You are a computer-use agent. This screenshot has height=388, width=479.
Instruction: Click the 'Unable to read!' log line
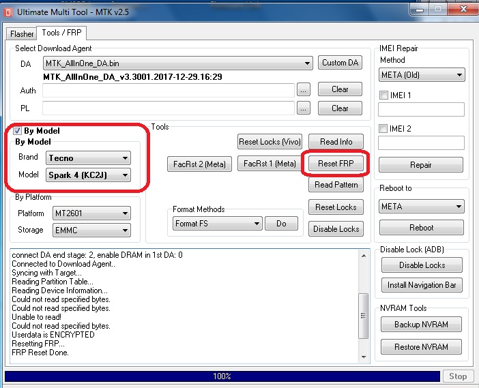(x=36, y=317)
